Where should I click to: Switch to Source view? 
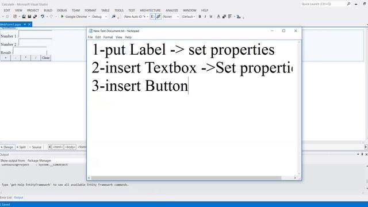[x=35, y=147]
